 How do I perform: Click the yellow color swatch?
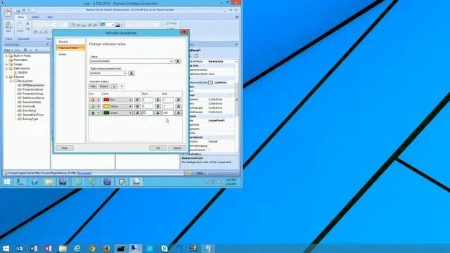point(106,106)
